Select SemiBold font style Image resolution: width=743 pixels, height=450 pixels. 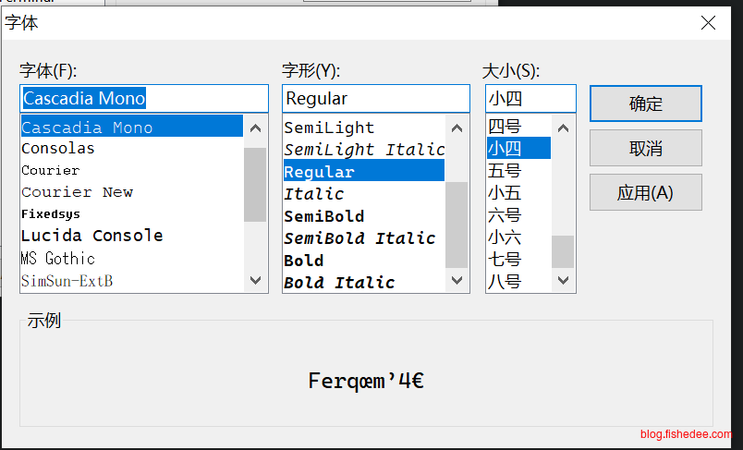click(x=324, y=215)
